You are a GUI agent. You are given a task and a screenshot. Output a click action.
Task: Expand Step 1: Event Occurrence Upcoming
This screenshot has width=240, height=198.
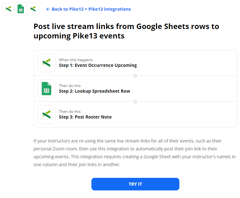(98, 66)
